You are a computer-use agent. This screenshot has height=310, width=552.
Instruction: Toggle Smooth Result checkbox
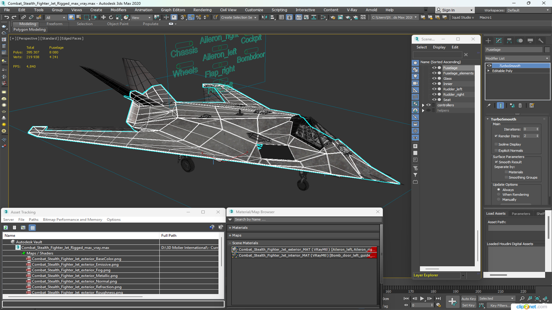(496, 162)
